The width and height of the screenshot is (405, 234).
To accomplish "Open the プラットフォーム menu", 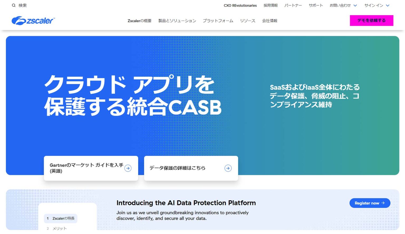I will (x=218, y=21).
